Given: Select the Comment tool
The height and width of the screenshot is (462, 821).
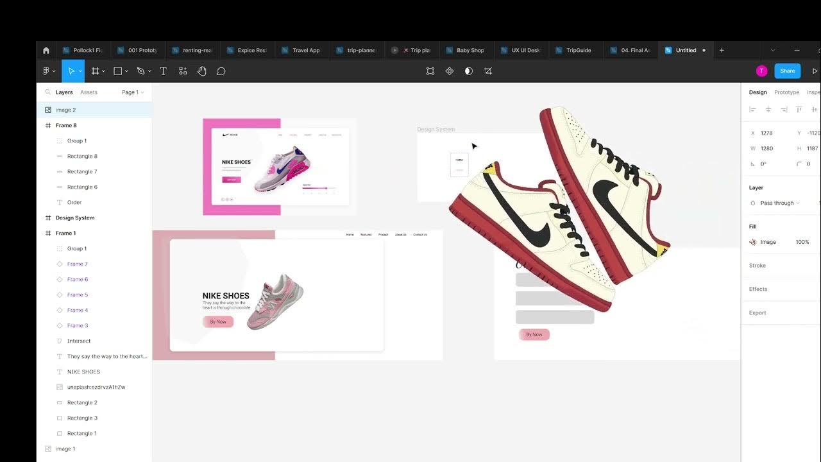Looking at the screenshot, I should tap(221, 71).
